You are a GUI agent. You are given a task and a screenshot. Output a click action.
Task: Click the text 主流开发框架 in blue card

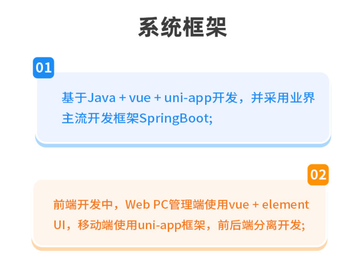click(x=100, y=119)
